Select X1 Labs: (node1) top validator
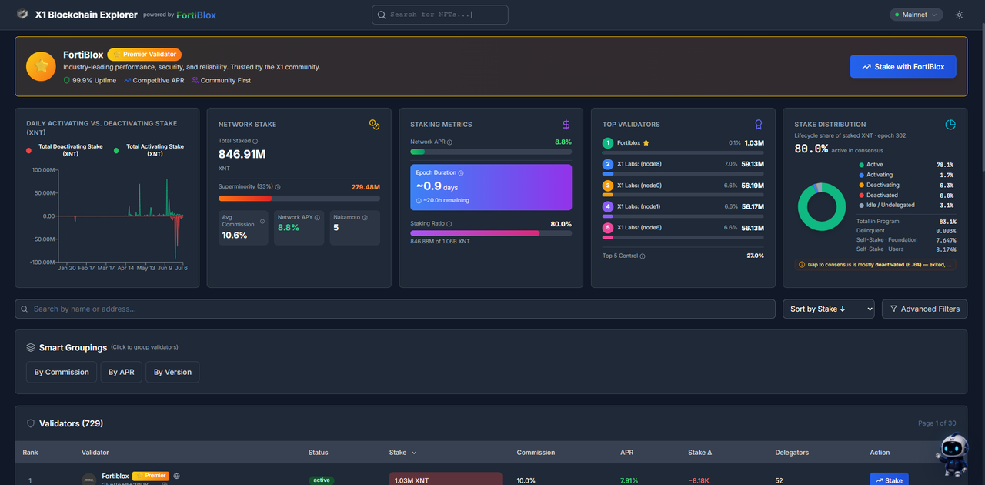 coord(683,209)
